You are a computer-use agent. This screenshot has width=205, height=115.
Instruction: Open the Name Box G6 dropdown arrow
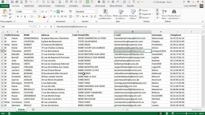(30, 27)
